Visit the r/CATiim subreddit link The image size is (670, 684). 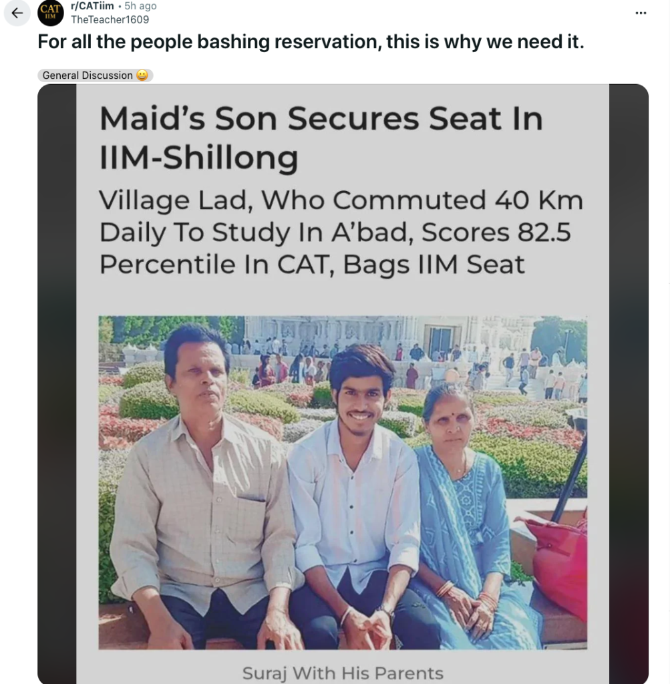(x=92, y=6)
